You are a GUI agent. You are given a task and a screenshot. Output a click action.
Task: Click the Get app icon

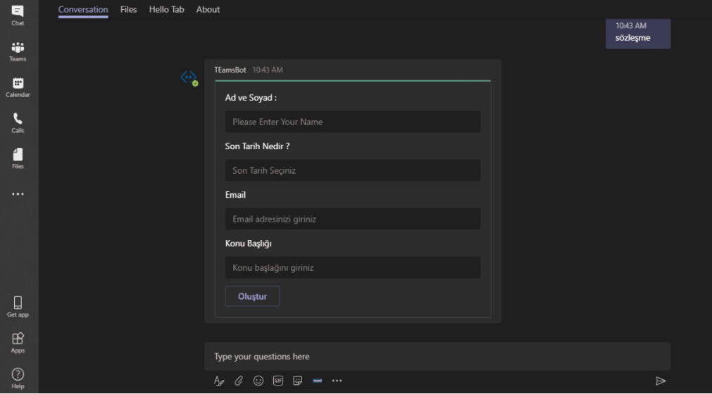click(18, 307)
